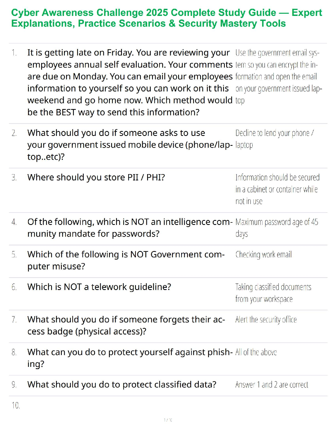Select the 'Decline to lend your phone / laptop' answer

coord(274,139)
